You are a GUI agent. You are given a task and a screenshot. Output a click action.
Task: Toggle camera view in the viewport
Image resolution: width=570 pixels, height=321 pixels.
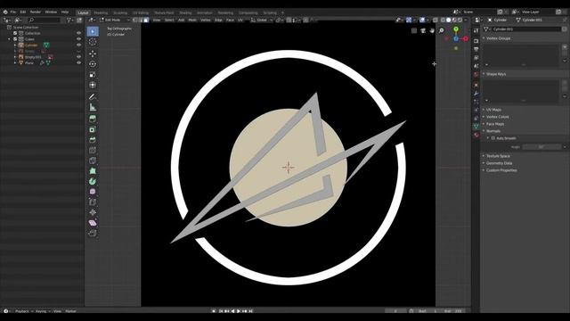(x=423, y=30)
